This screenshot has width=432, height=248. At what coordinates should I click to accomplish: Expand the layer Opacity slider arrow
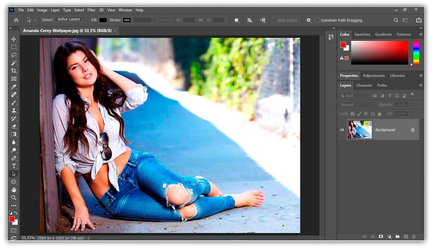coord(411,105)
